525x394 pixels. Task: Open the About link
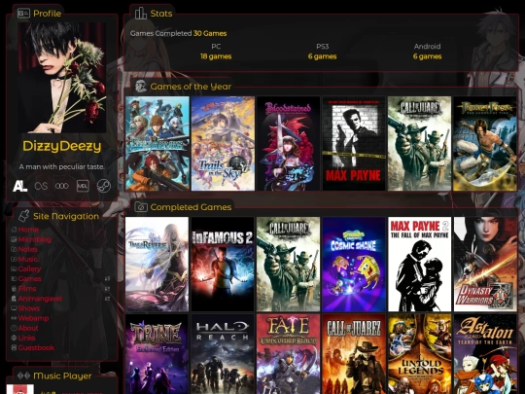pyautogui.click(x=28, y=328)
